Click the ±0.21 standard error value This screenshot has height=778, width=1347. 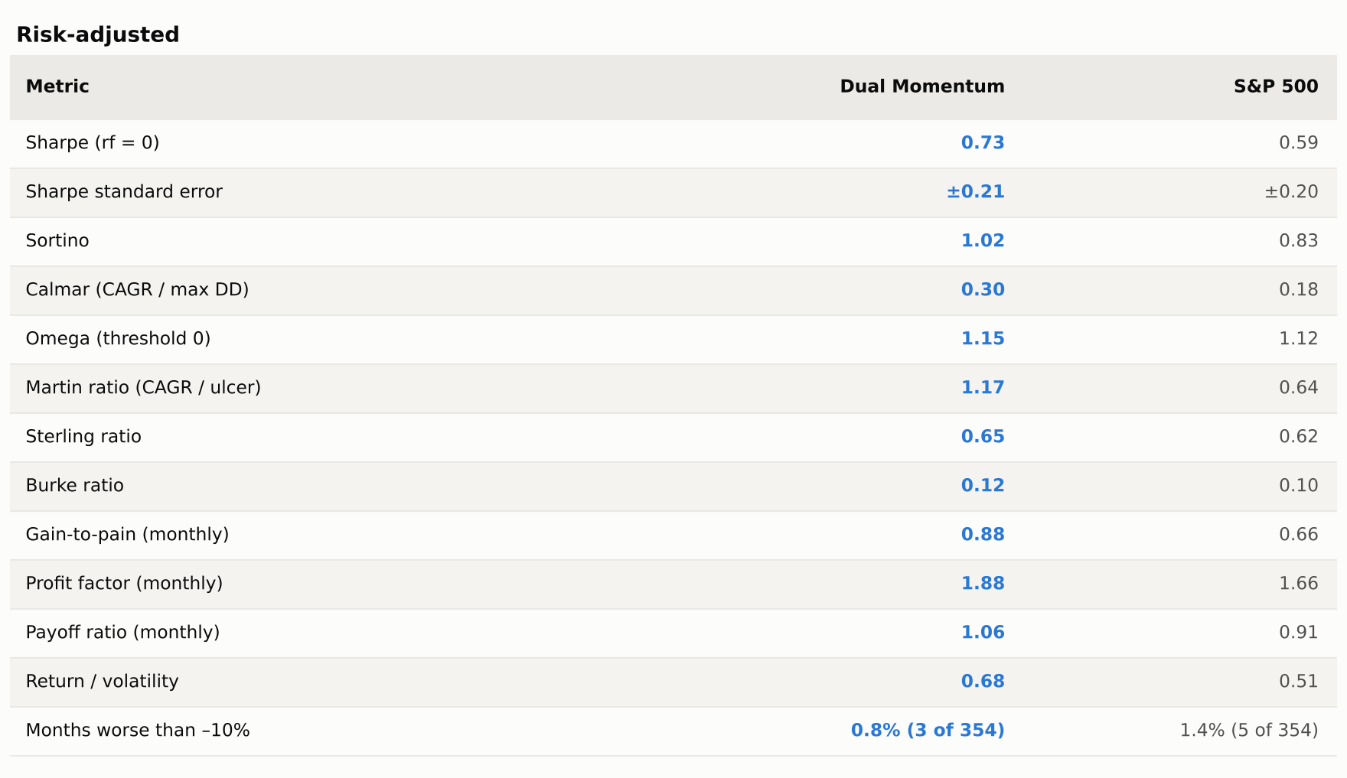(x=976, y=192)
